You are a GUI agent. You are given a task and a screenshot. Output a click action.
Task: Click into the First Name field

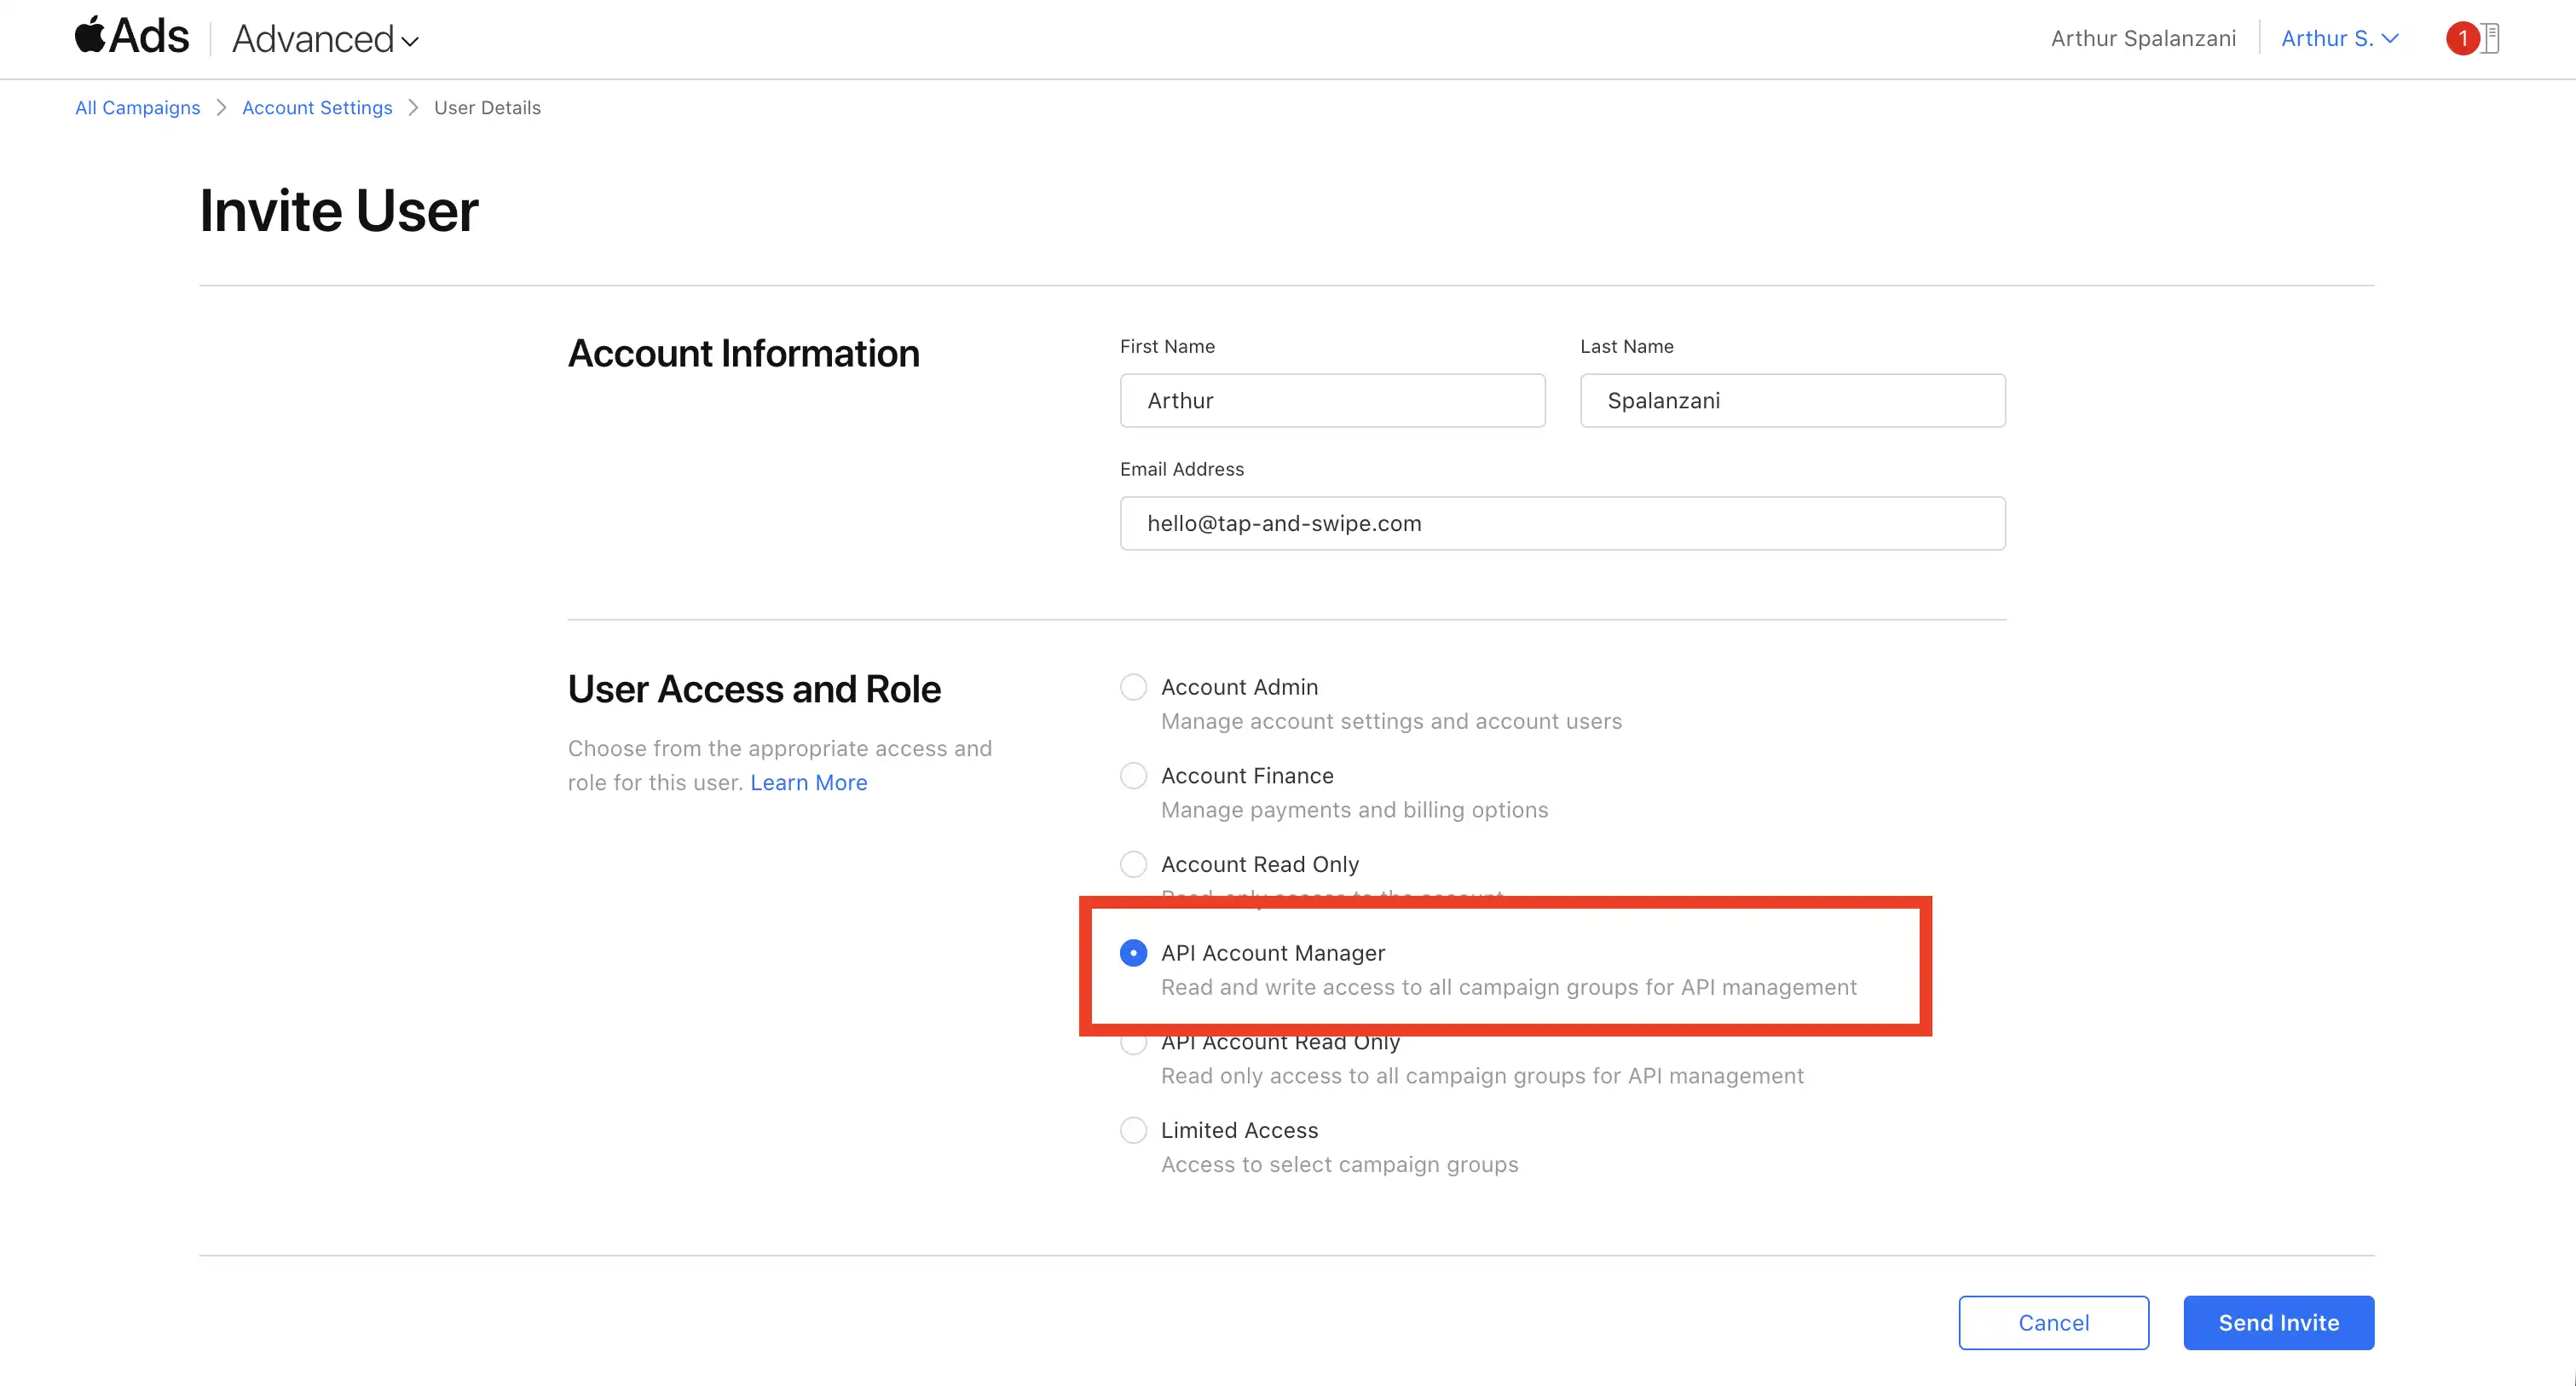(1332, 400)
